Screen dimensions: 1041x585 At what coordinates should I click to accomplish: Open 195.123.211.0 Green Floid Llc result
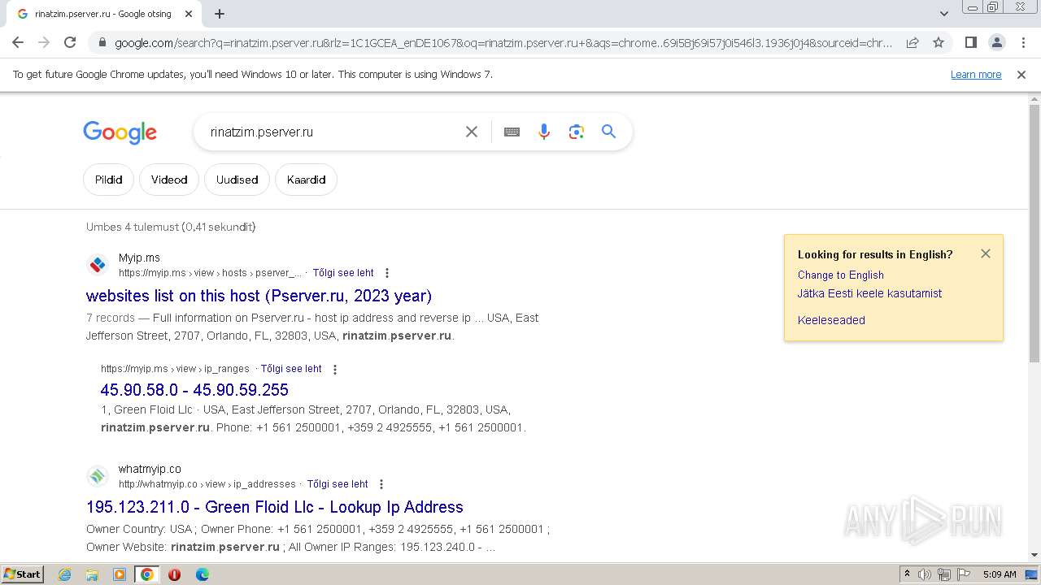pyautogui.click(x=275, y=507)
